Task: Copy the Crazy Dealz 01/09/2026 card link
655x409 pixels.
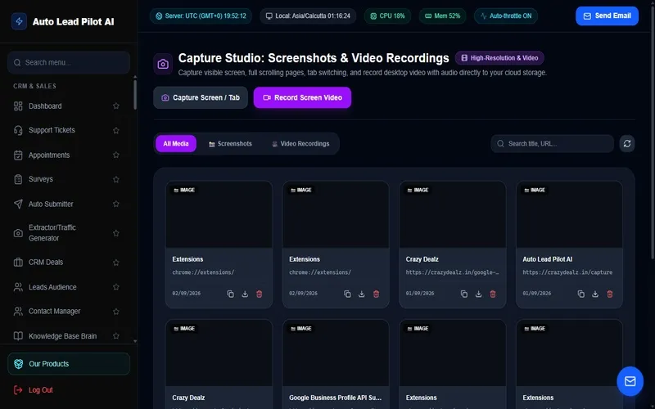Action: (x=464, y=294)
